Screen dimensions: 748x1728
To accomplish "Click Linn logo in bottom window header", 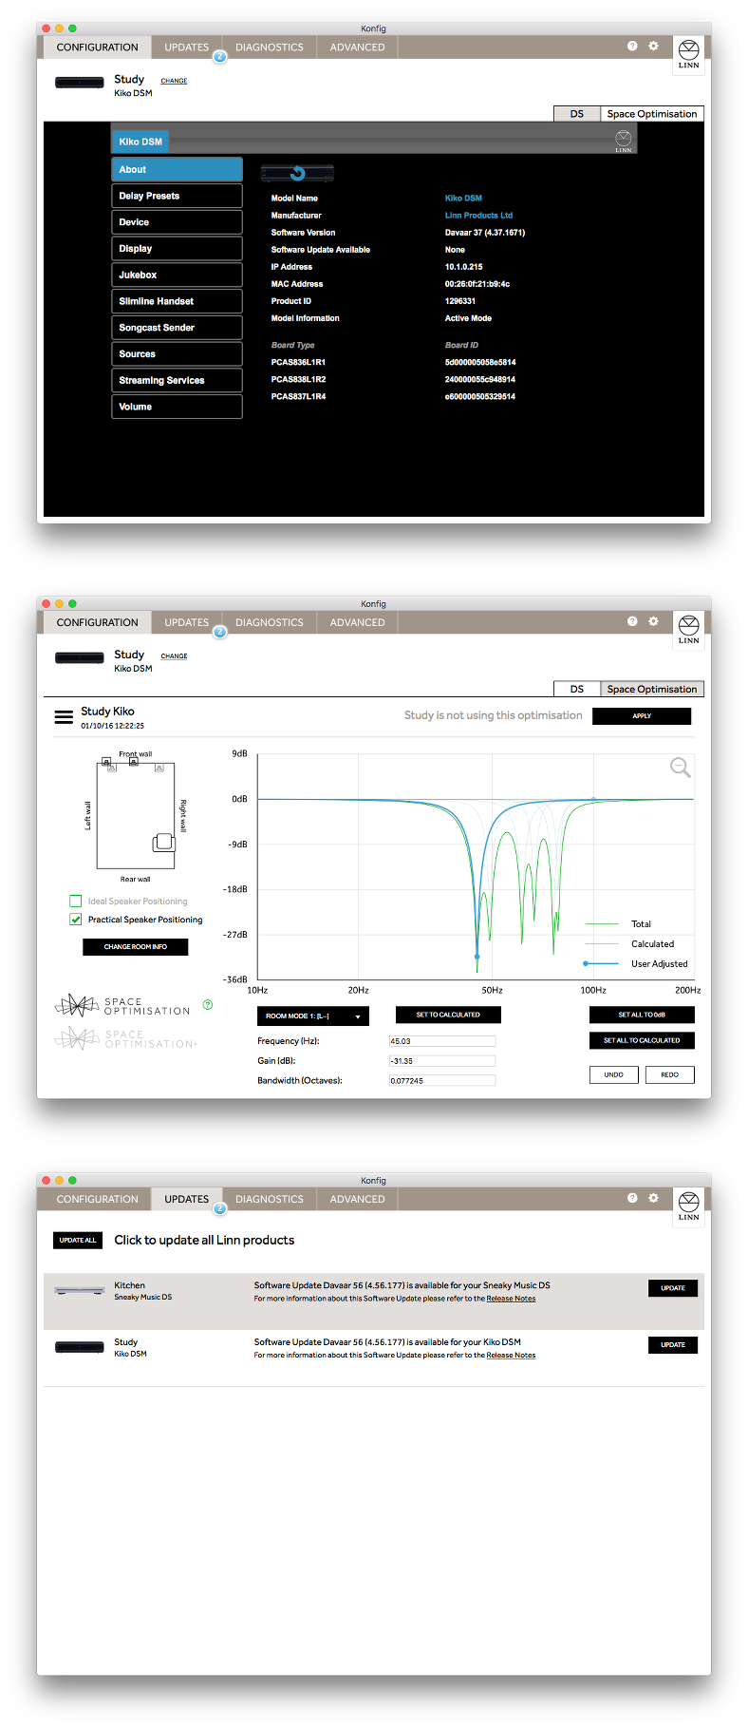I will click(x=689, y=1206).
